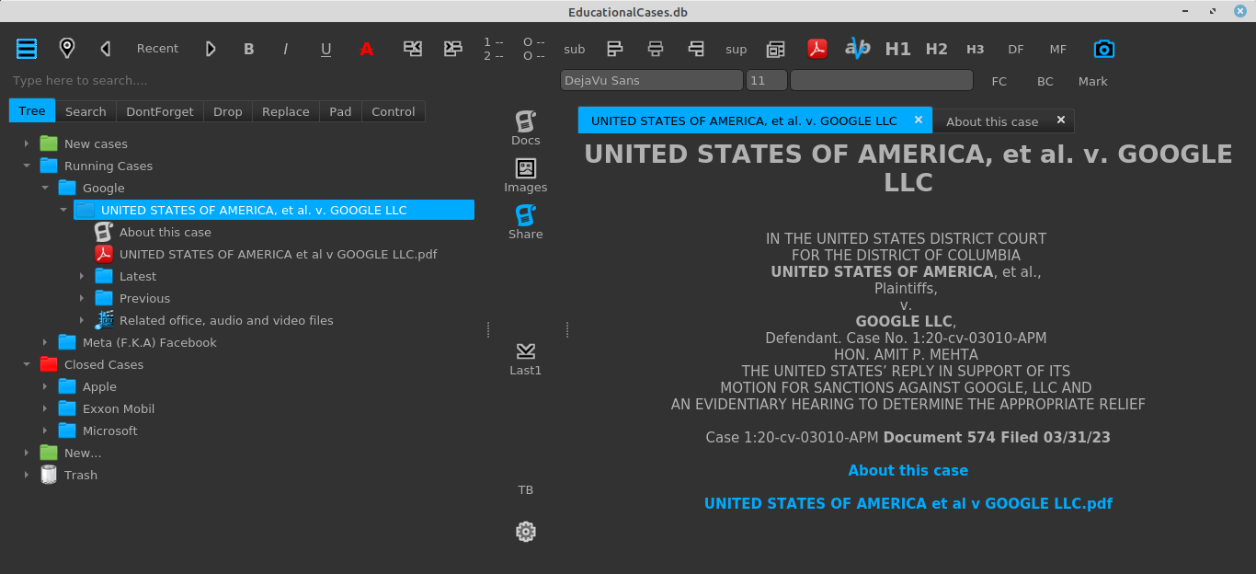Expand the New cases folder
The width and height of the screenshot is (1256, 574).
click(x=27, y=143)
